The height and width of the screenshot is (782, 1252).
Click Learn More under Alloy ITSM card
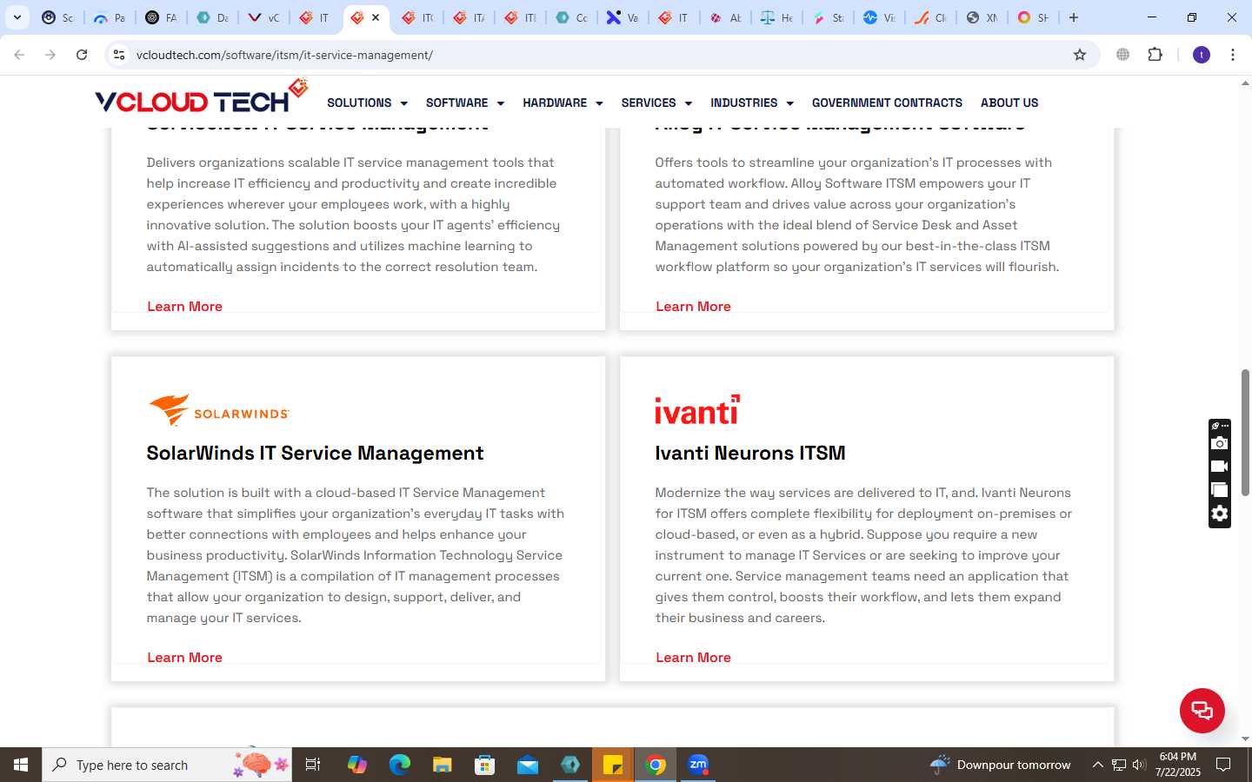tap(693, 306)
